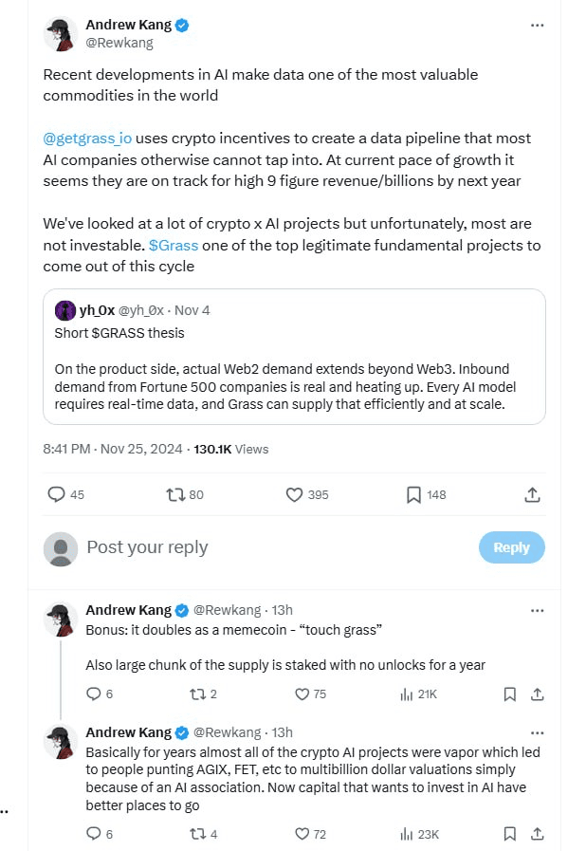Open the more options menu on main tweet
586x851 pixels.
[x=537, y=25]
